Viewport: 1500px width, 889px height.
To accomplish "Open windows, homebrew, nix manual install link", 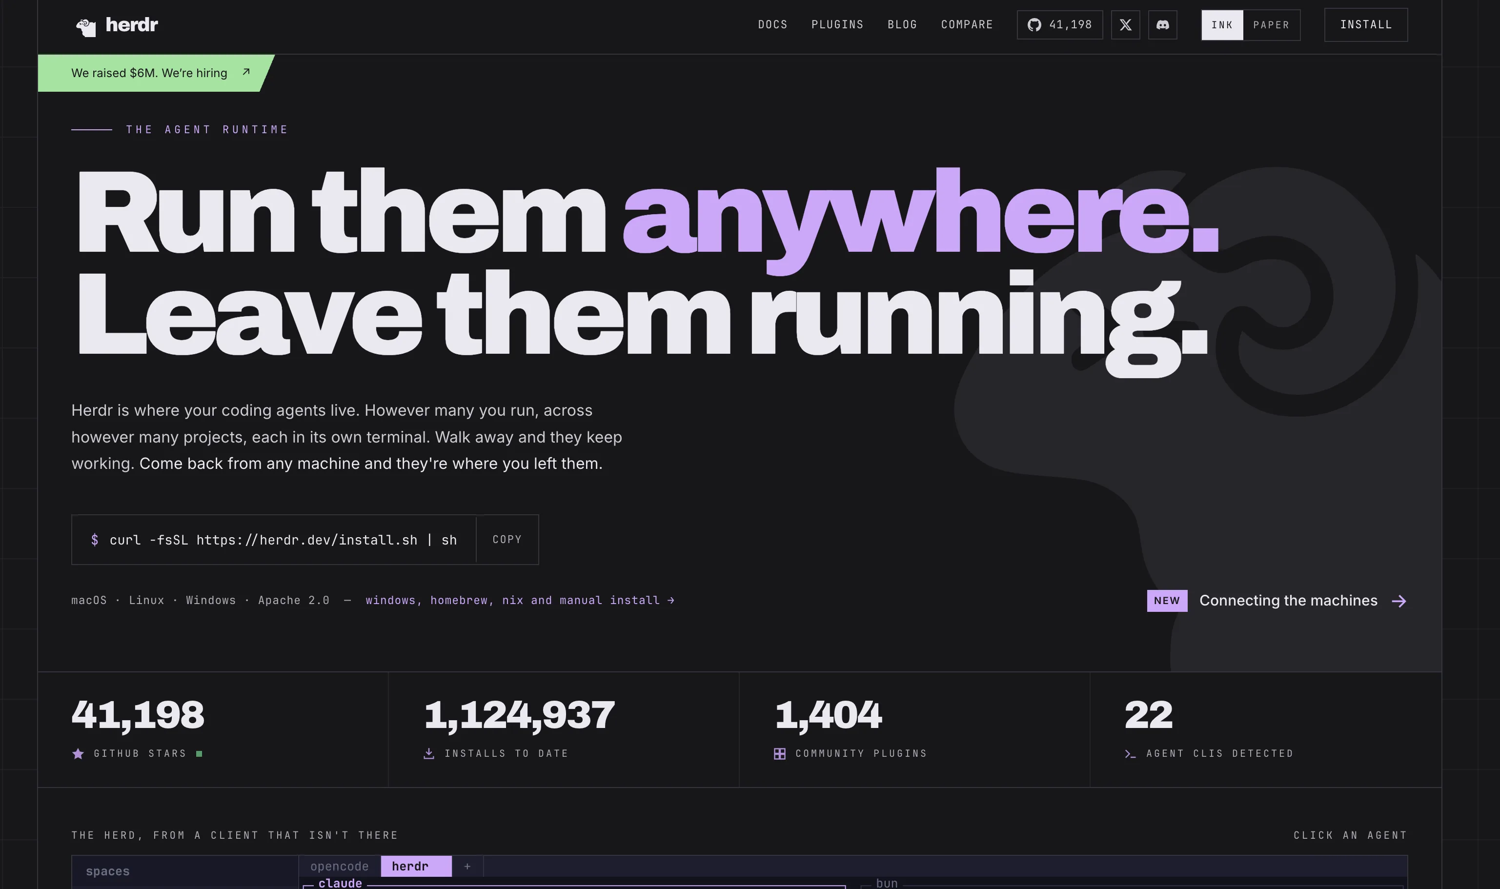I will click(520, 600).
